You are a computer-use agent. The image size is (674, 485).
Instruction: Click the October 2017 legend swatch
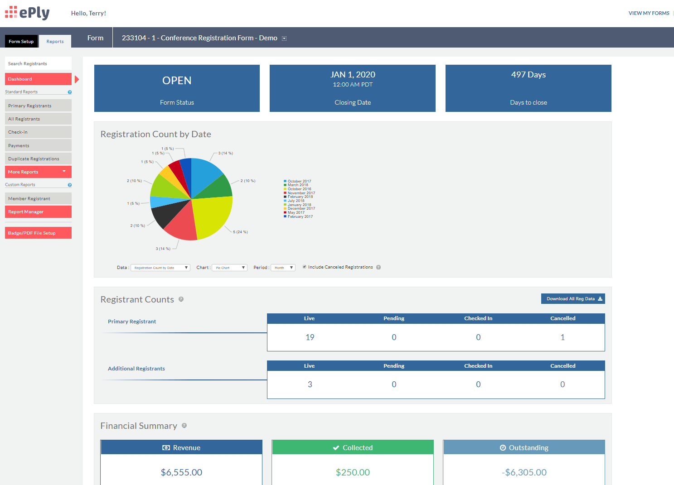[x=285, y=181]
